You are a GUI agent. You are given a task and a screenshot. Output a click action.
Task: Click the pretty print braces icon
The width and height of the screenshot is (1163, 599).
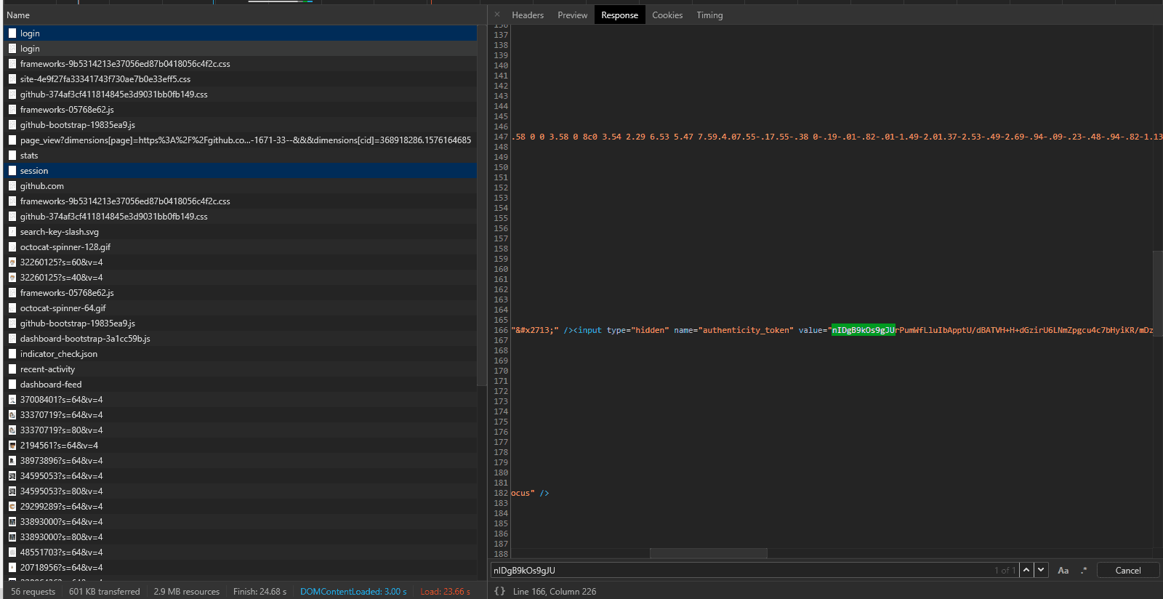[499, 591]
